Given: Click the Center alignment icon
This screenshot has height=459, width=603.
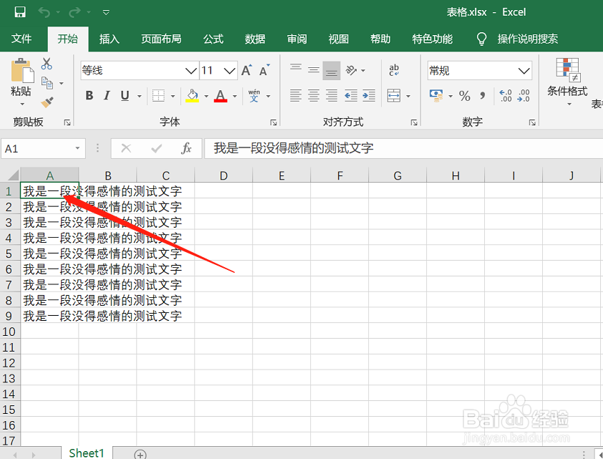Looking at the screenshot, I should 313,94.
